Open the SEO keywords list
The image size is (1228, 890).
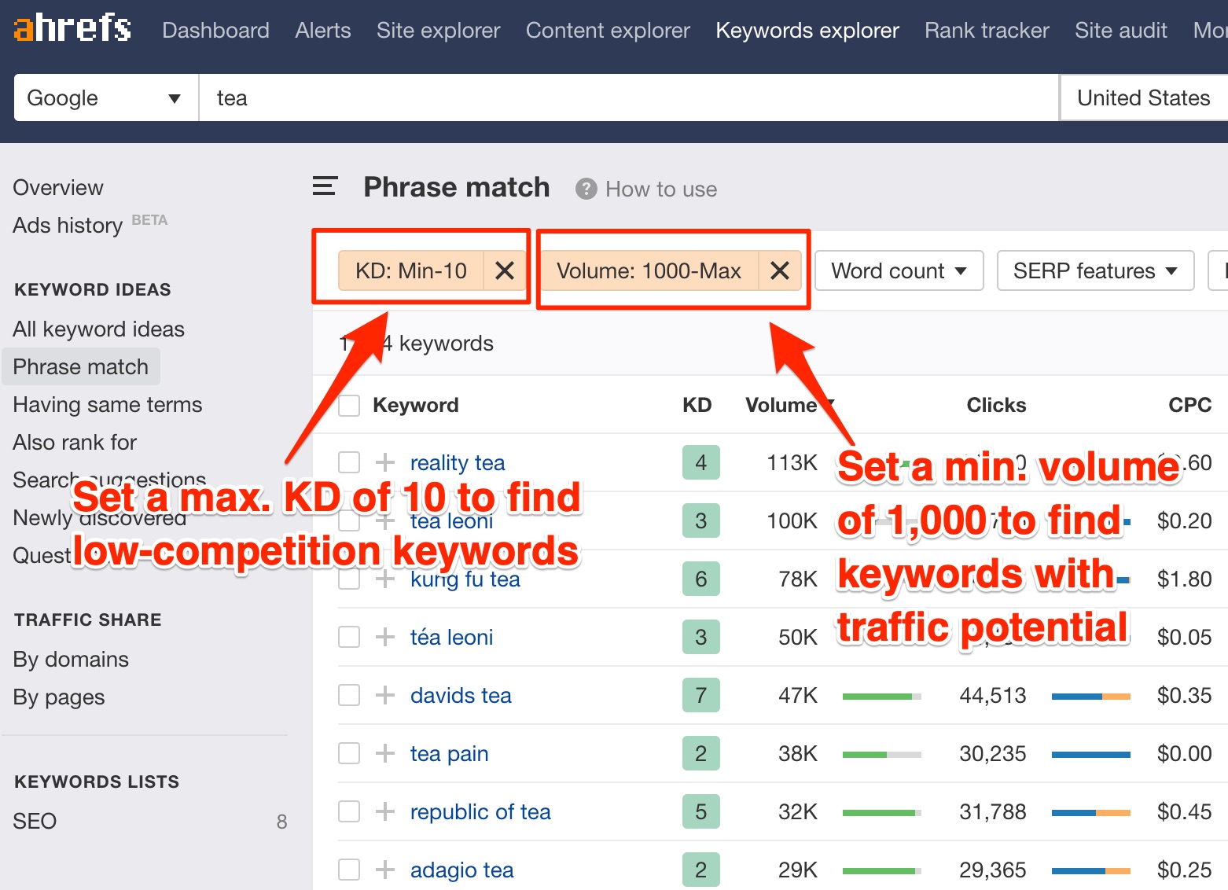(35, 821)
